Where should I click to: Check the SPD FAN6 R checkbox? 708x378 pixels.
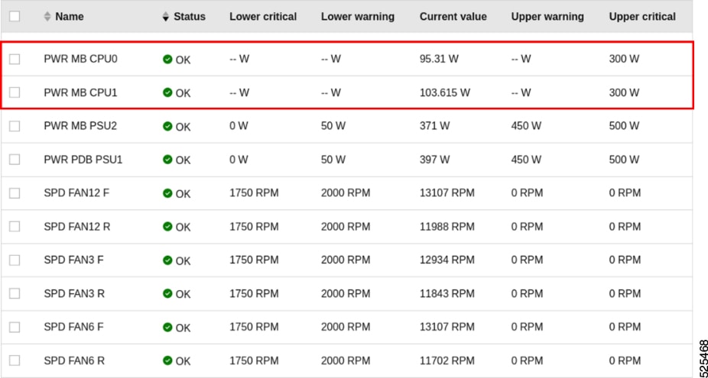pos(15,360)
